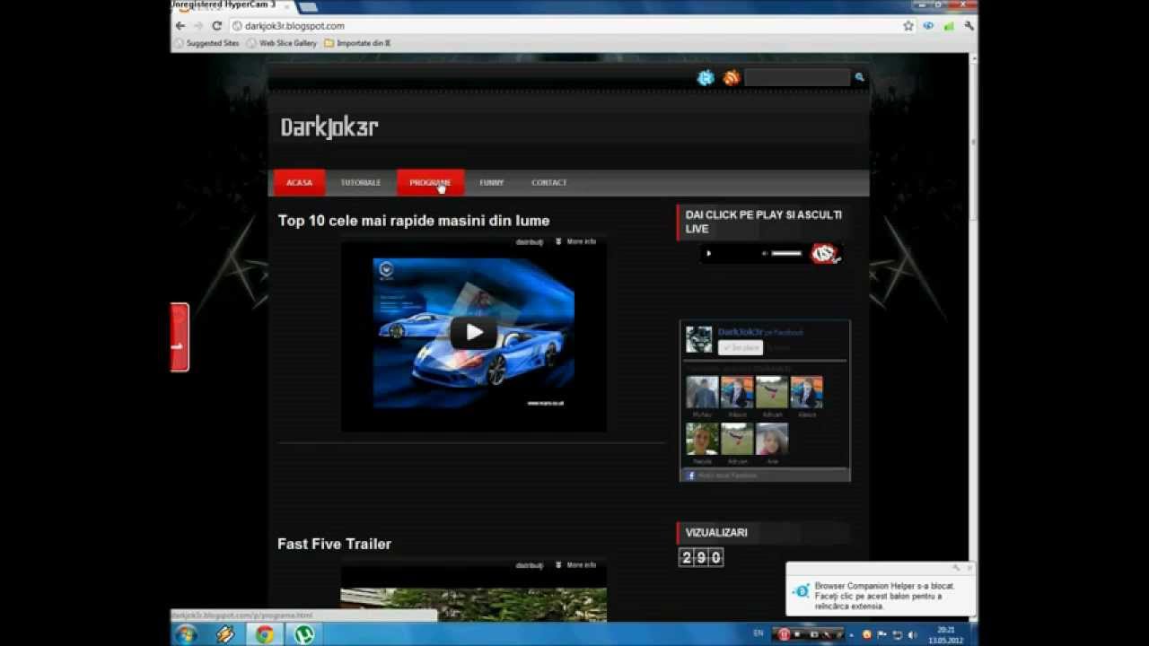Open the TUTORIALE menu tab
The image size is (1149, 646).
(x=360, y=183)
